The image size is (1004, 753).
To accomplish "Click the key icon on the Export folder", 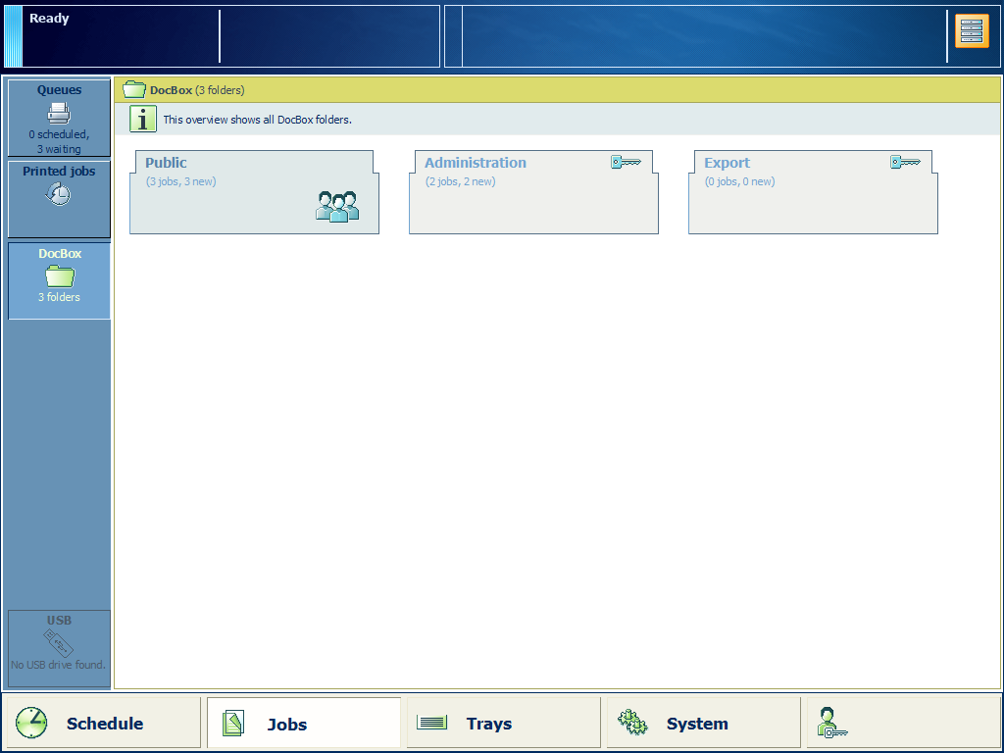I will coord(905,162).
